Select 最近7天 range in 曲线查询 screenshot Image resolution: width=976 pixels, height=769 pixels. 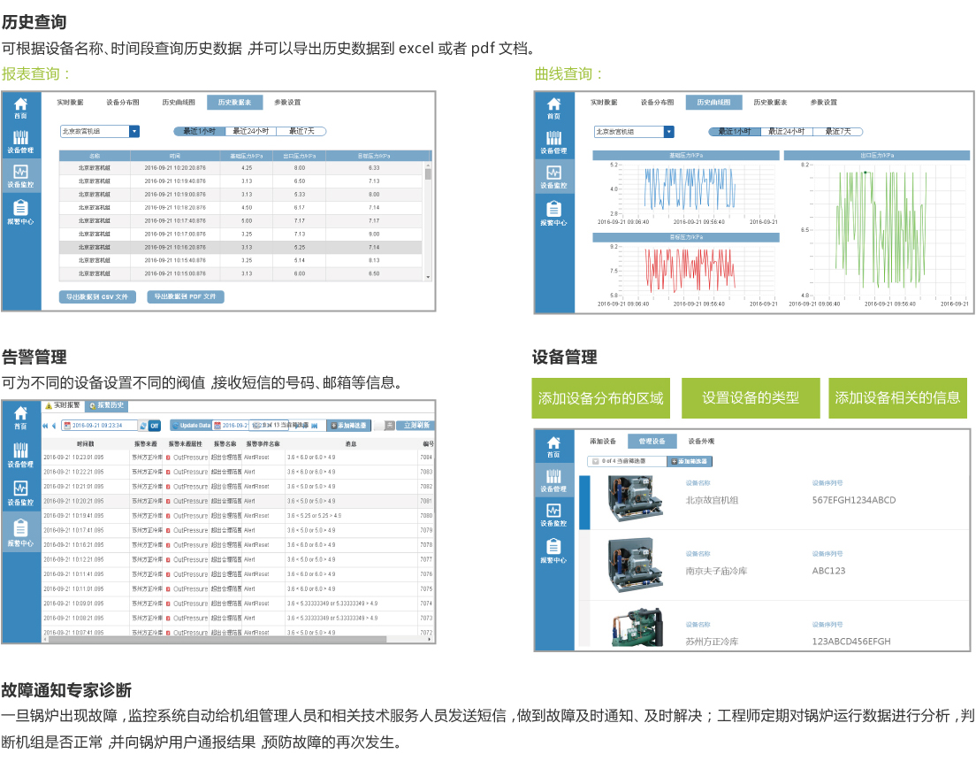coord(838,132)
